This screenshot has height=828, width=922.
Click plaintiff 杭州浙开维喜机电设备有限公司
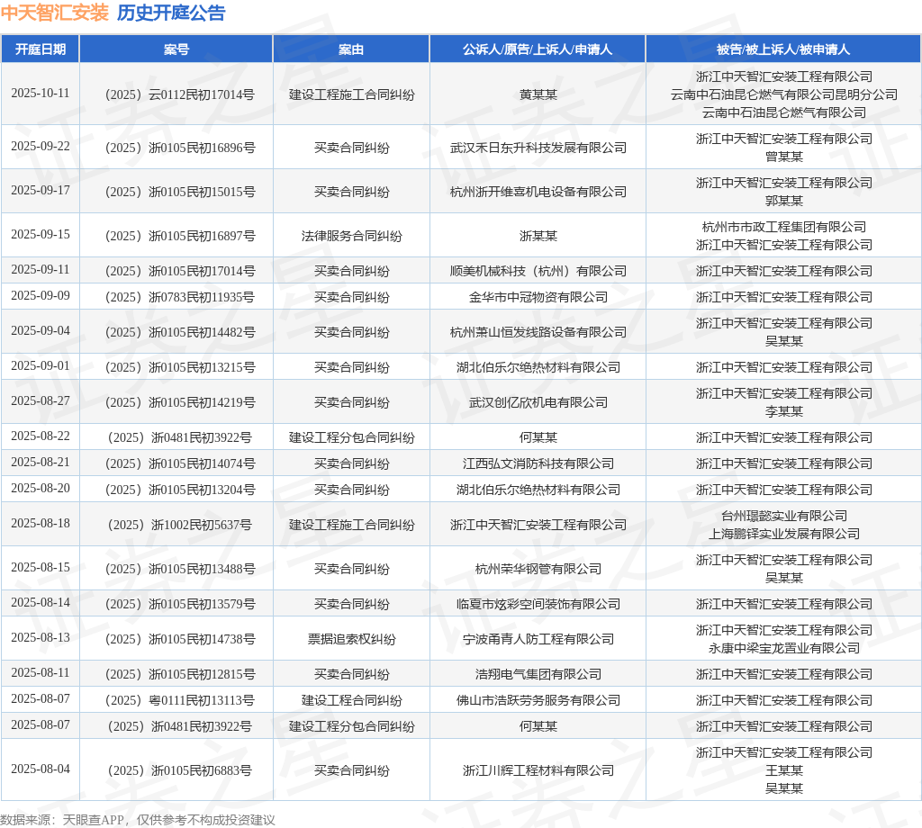[538, 192]
